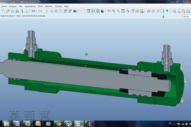The height and width of the screenshot is (127, 191).
Task: Select the pointing hand cursor tool icon
Action: [109, 11]
